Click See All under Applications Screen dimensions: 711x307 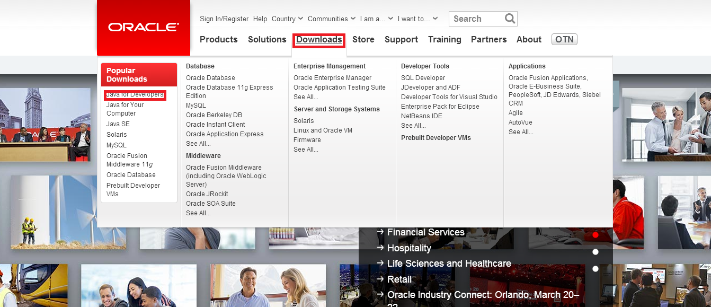521,132
